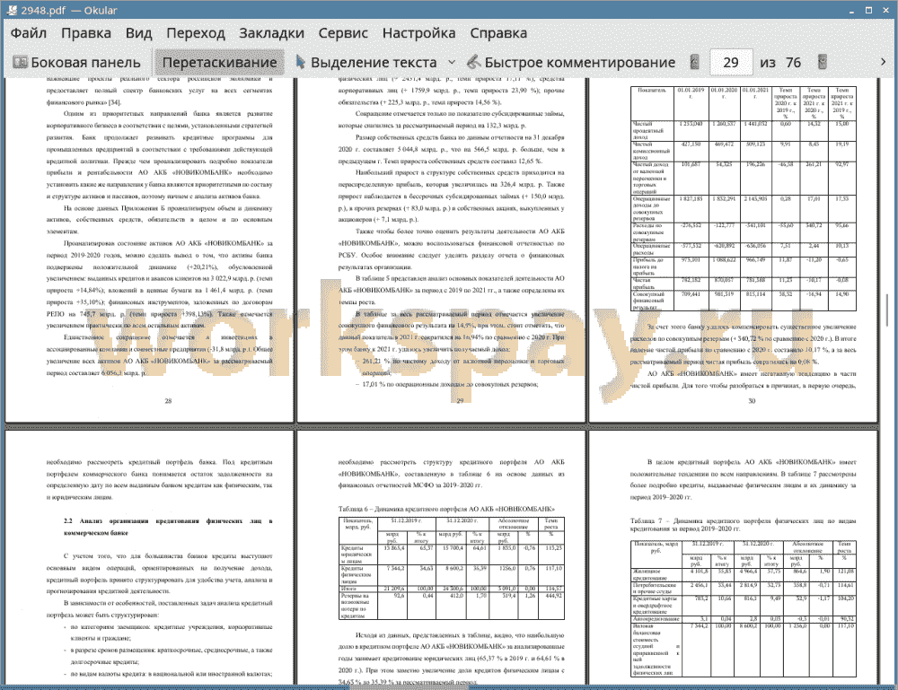Open the Справка menu
Image resolution: width=898 pixels, height=690 pixels.
[x=498, y=33]
